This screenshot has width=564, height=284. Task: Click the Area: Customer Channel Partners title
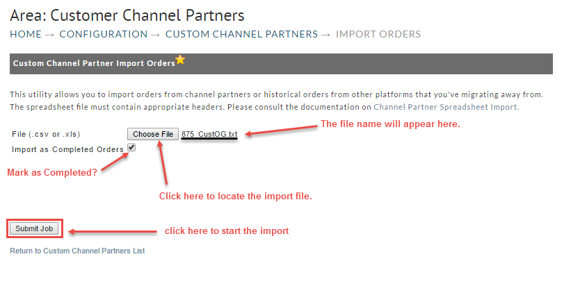(127, 15)
